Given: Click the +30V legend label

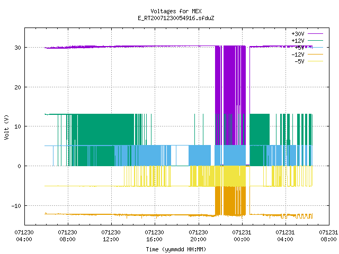Looking at the screenshot, I should (298, 34).
